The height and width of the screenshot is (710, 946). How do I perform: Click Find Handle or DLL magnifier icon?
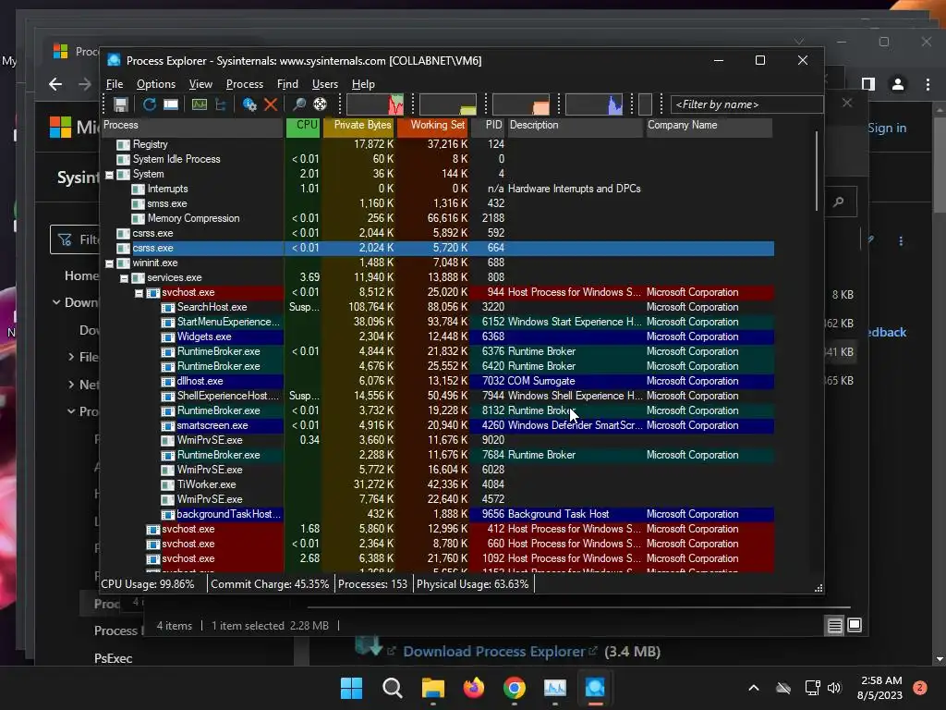point(298,104)
